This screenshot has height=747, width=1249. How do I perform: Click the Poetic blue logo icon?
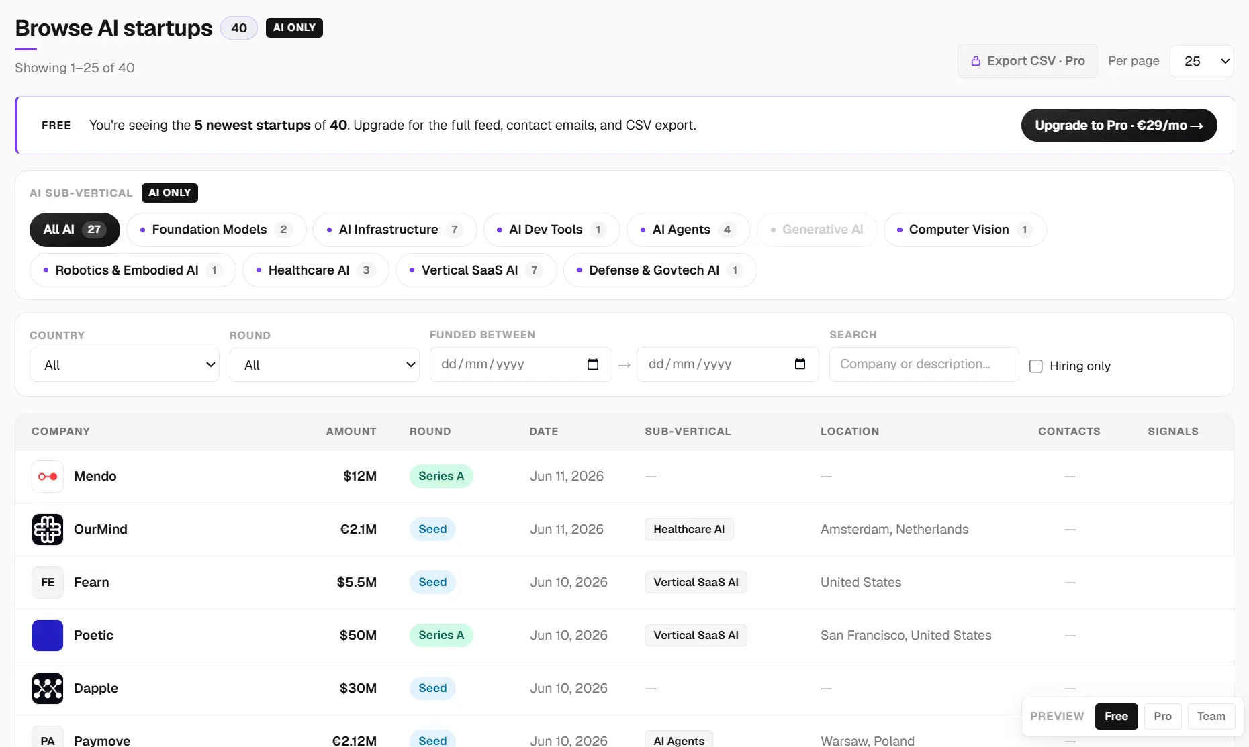pyautogui.click(x=48, y=636)
